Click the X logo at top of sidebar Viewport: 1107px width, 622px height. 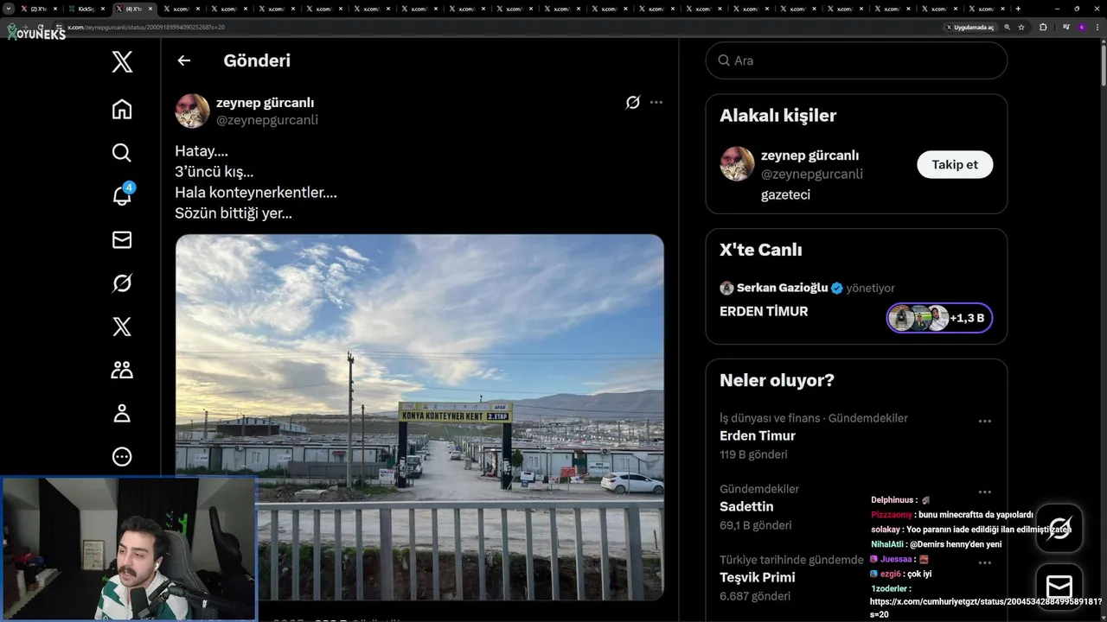pos(122,61)
